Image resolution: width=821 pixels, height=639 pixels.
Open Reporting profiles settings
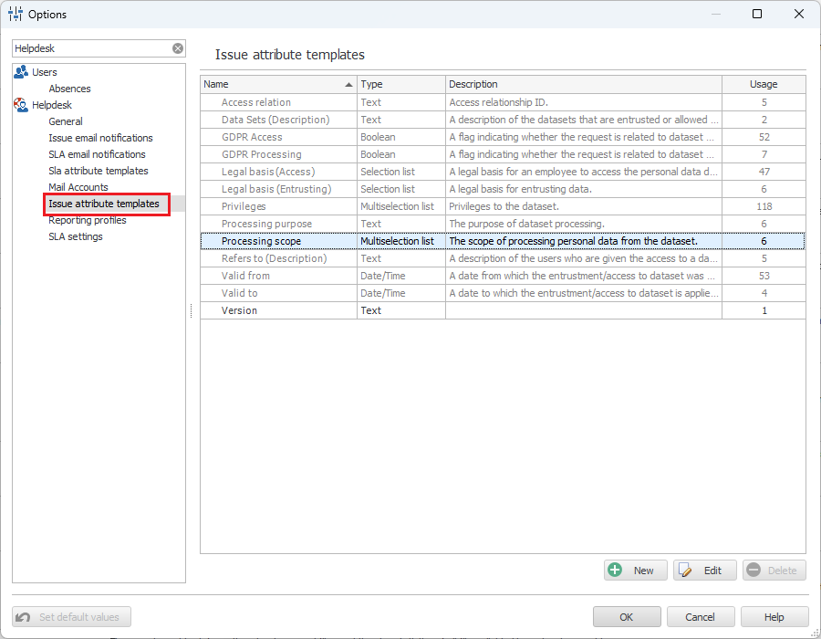point(88,220)
